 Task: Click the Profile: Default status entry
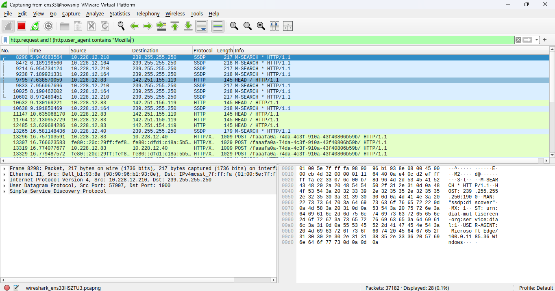[x=536, y=288]
